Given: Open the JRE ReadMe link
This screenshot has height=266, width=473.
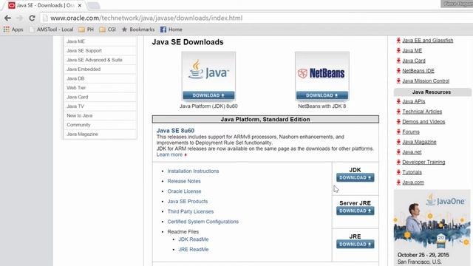Looking at the screenshot, I should coord(194,250).
